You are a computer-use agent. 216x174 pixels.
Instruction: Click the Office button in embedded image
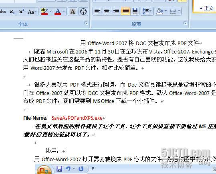[44, 170]
